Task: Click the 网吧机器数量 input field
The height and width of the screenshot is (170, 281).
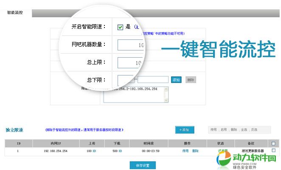Action: [x=131, y=45]
